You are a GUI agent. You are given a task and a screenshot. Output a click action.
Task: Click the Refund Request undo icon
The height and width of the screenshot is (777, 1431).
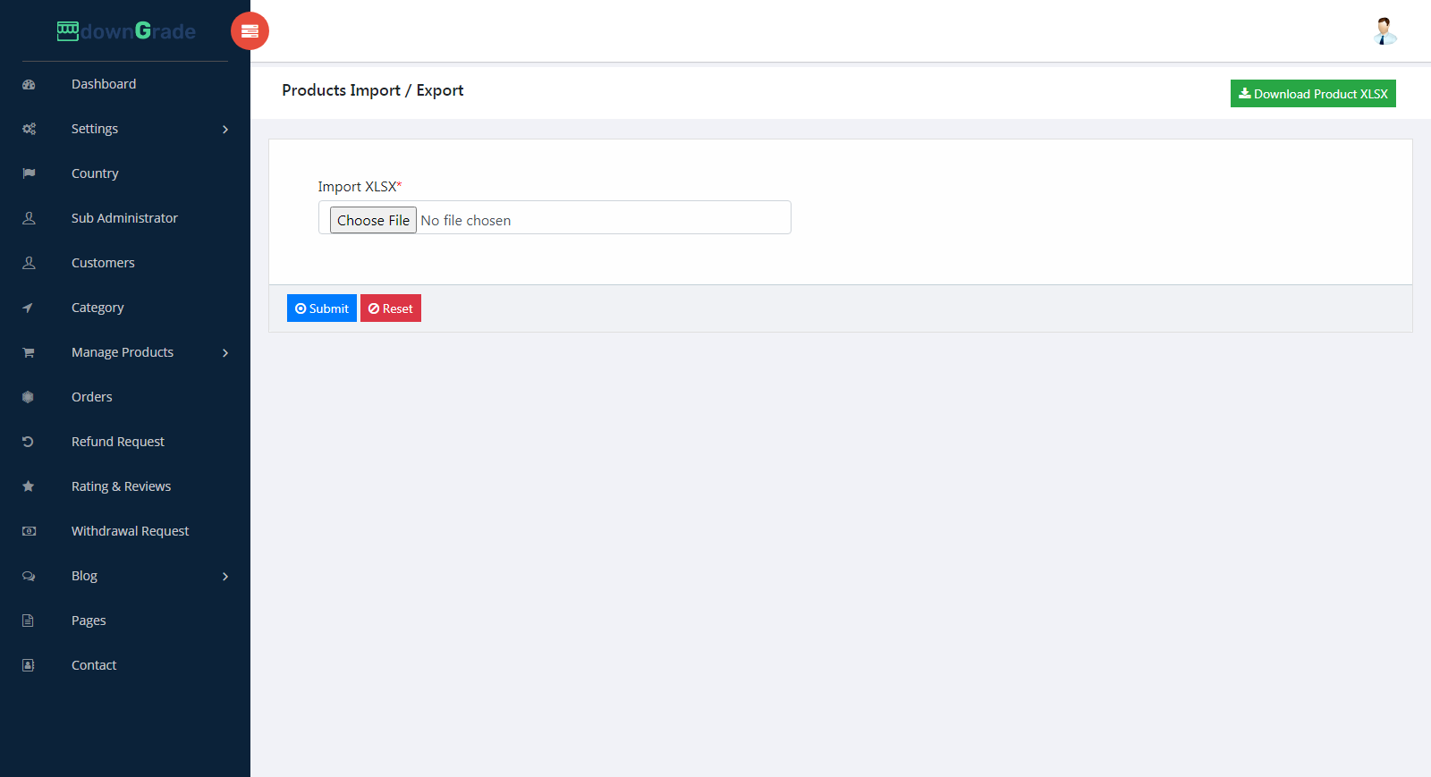point(29,442)
